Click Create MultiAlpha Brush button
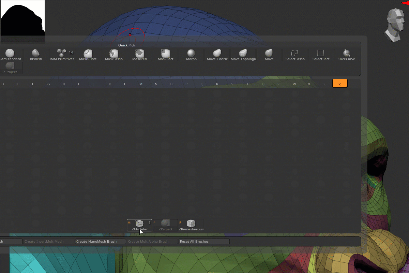Viewport: 409px width, 273px height. click(x=152, y=242)
